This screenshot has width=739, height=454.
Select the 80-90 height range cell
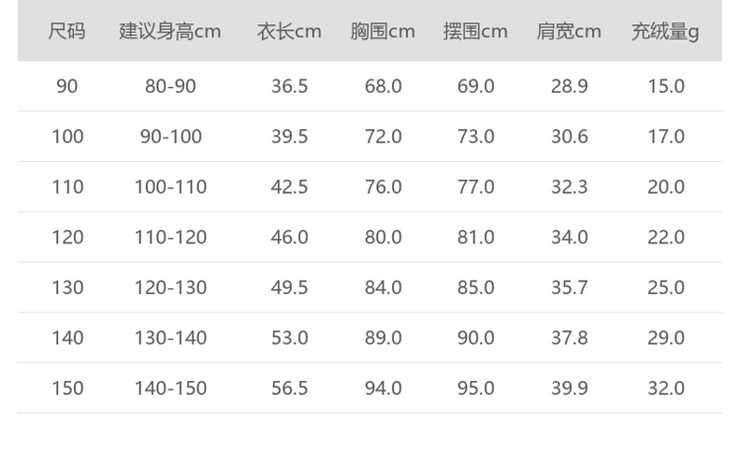[x=170, y=86]
